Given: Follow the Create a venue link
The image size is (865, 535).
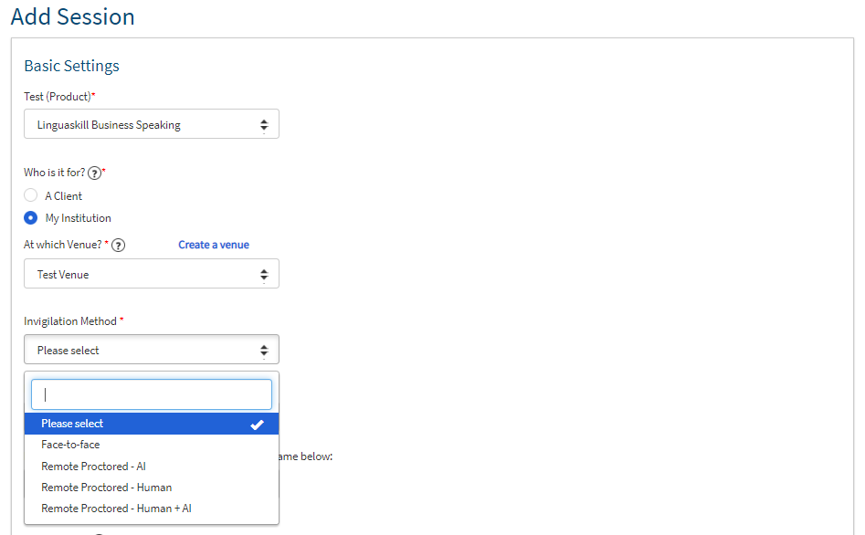Looking at the screenshot, I should [214, 245].
